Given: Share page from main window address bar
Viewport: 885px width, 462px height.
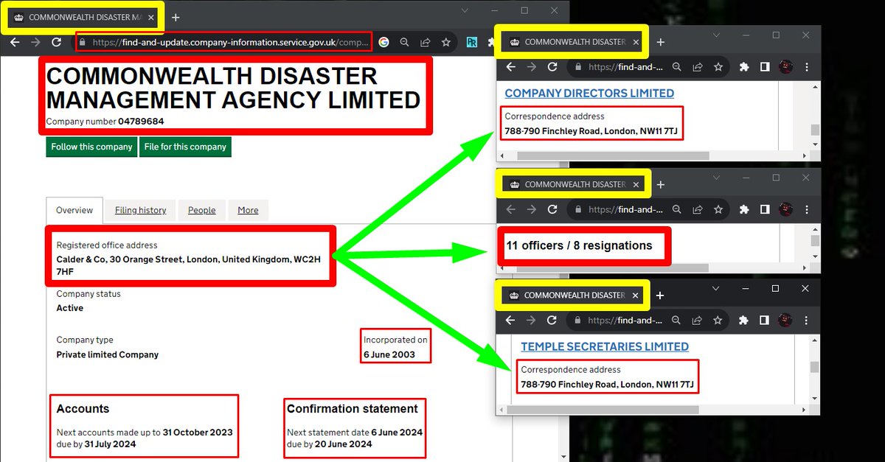Looking at the screenshot, I should 426,42.
